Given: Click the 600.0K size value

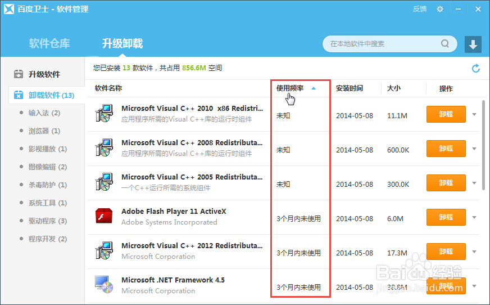Looking at the screenshot, I should point(398,150).
